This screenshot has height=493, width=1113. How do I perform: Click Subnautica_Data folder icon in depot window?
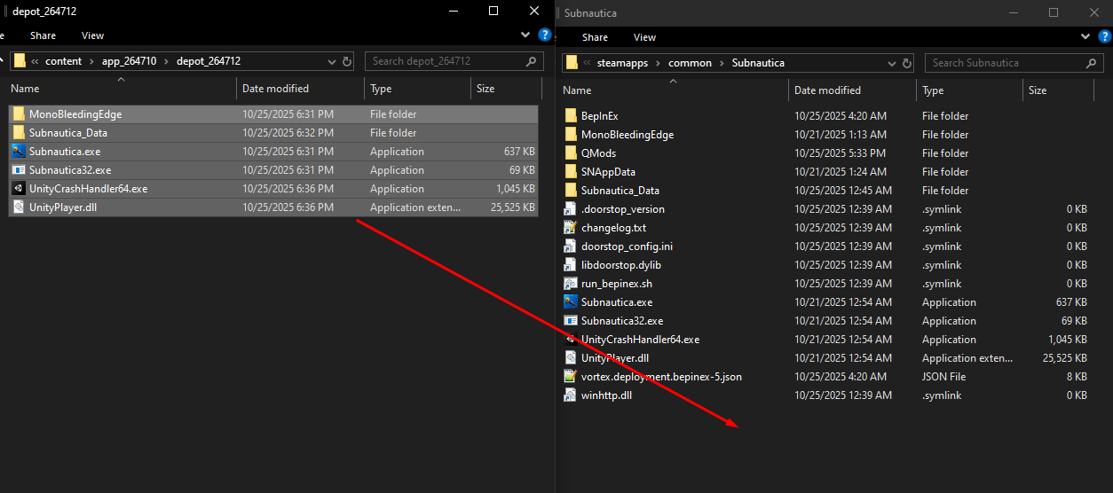pyautogui.click(x=19, y=133)
